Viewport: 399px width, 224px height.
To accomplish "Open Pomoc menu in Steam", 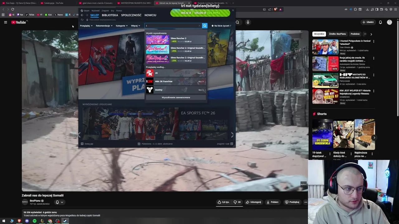I will 119,11.
